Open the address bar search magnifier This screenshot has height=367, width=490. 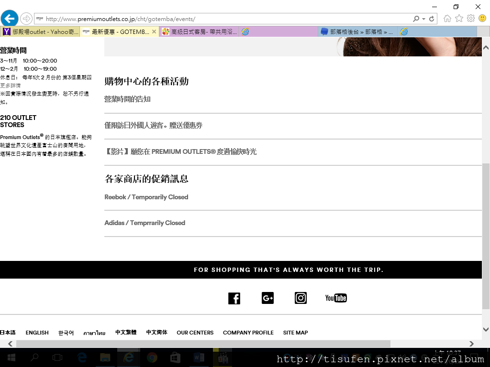[x=416, y=19]
